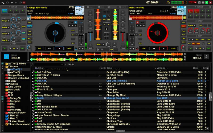
Task: Toggle left deck VINYL mode
Action: pyautogui.click(x=30, y=26)
